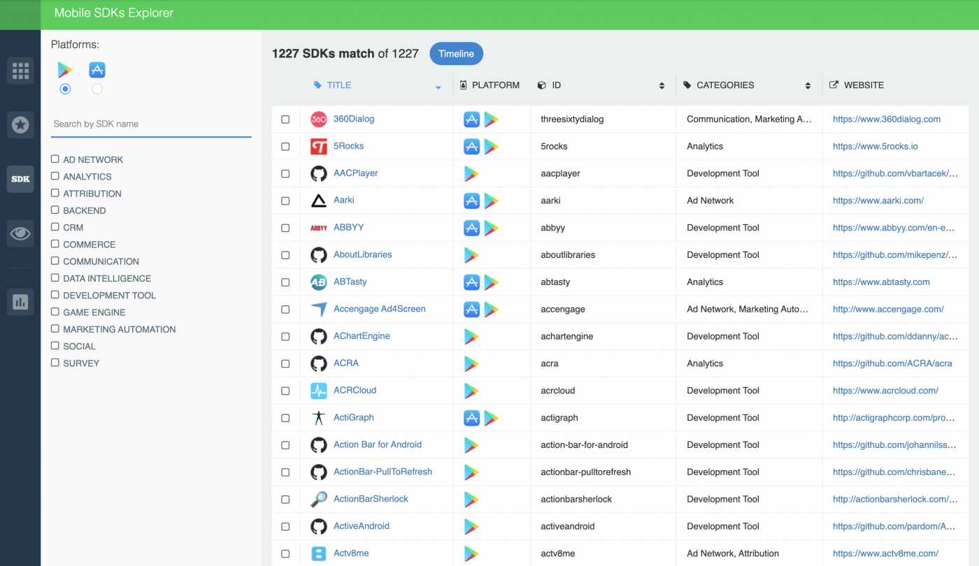The image size is (979, 566).
Task: Open the ActionBar-PullToRefresh SDK link
Action: (383, 472)
